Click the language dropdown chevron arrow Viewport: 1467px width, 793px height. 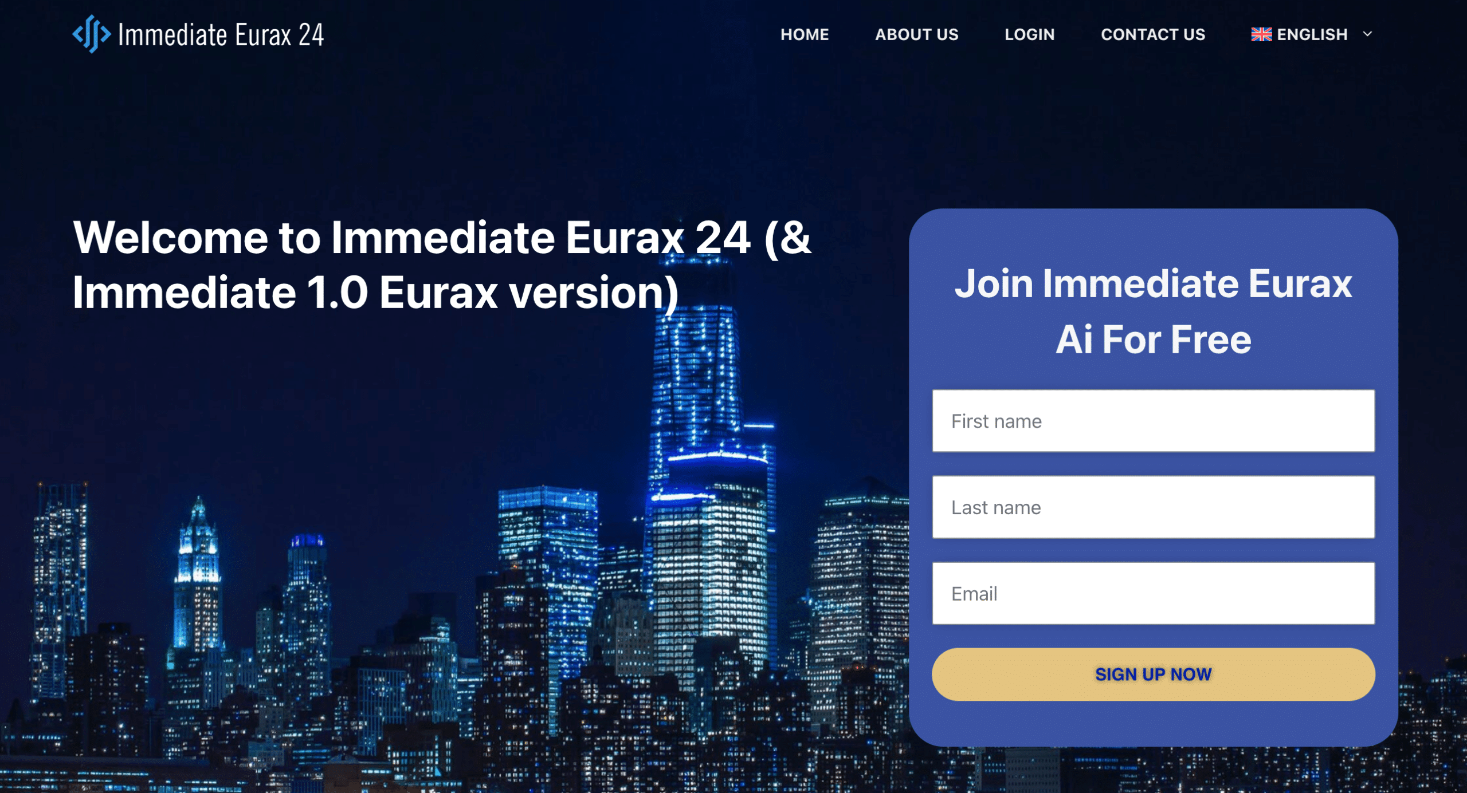(1366, 34)
